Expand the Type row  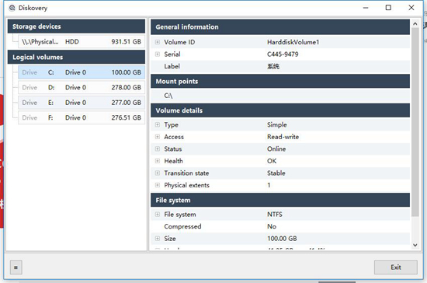pyautogui.click(x=158, y=124)
